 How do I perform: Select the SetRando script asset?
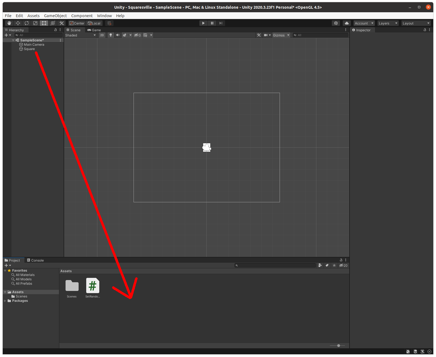(92, 285)
